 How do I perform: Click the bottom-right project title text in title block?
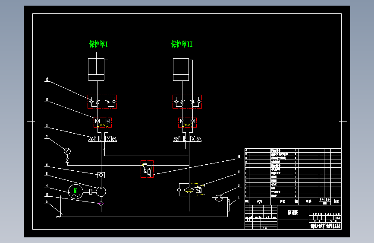tap(325, 226)
